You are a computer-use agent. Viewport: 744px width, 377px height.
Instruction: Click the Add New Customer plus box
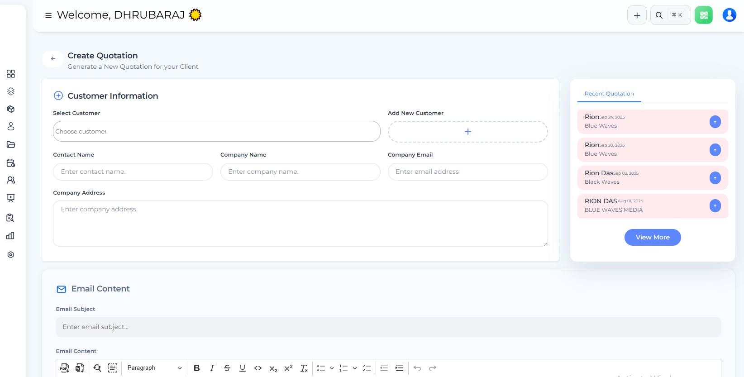pyautogui.click(x=468, y=132)
